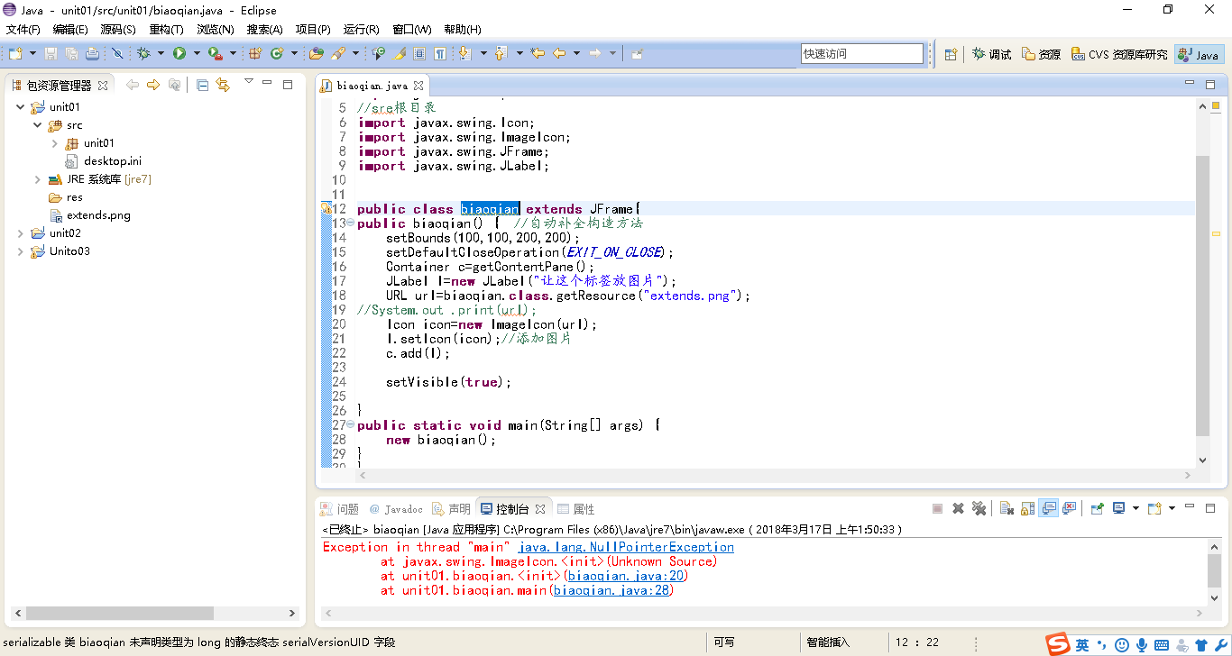Open the 运行(R) menu
This screenshot has height=656, width=1232.
point(362,30)
